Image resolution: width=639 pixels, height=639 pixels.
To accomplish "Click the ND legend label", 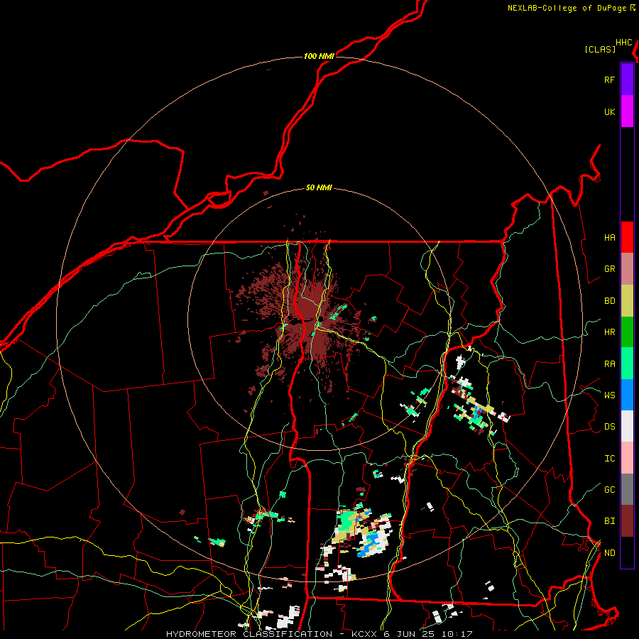I will pyautogui.click(x=609, y=553).
